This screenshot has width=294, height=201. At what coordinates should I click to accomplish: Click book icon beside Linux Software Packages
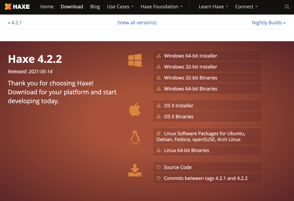(158, 133)
